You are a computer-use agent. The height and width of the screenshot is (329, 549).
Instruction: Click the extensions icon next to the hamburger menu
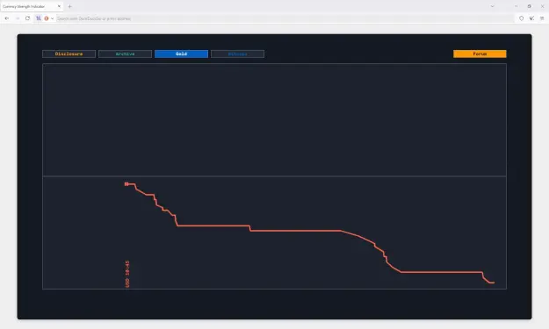531,18
